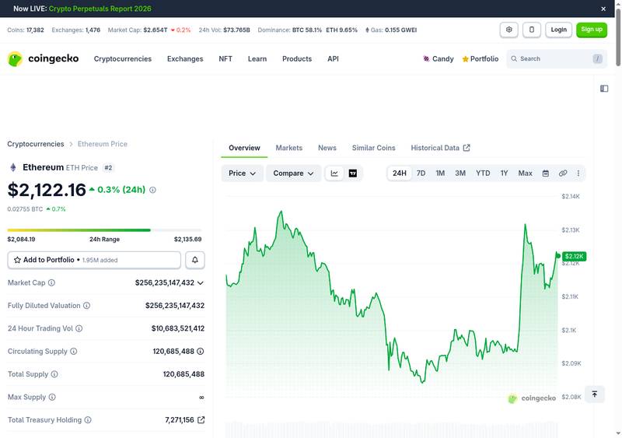
Task: Click Max Supply info icon
Action: click(x=52, y=397)
